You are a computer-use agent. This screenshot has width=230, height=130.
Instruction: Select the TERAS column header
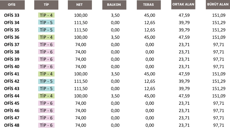[148, 5]
